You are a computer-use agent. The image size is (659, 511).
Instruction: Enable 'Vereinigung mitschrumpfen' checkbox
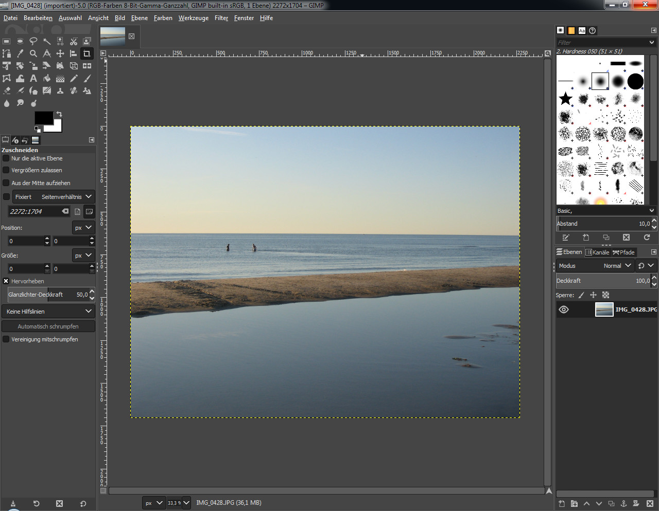6,339
